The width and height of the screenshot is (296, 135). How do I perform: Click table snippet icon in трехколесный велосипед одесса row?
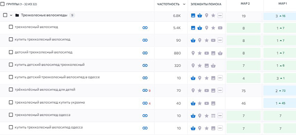point(213,115)
